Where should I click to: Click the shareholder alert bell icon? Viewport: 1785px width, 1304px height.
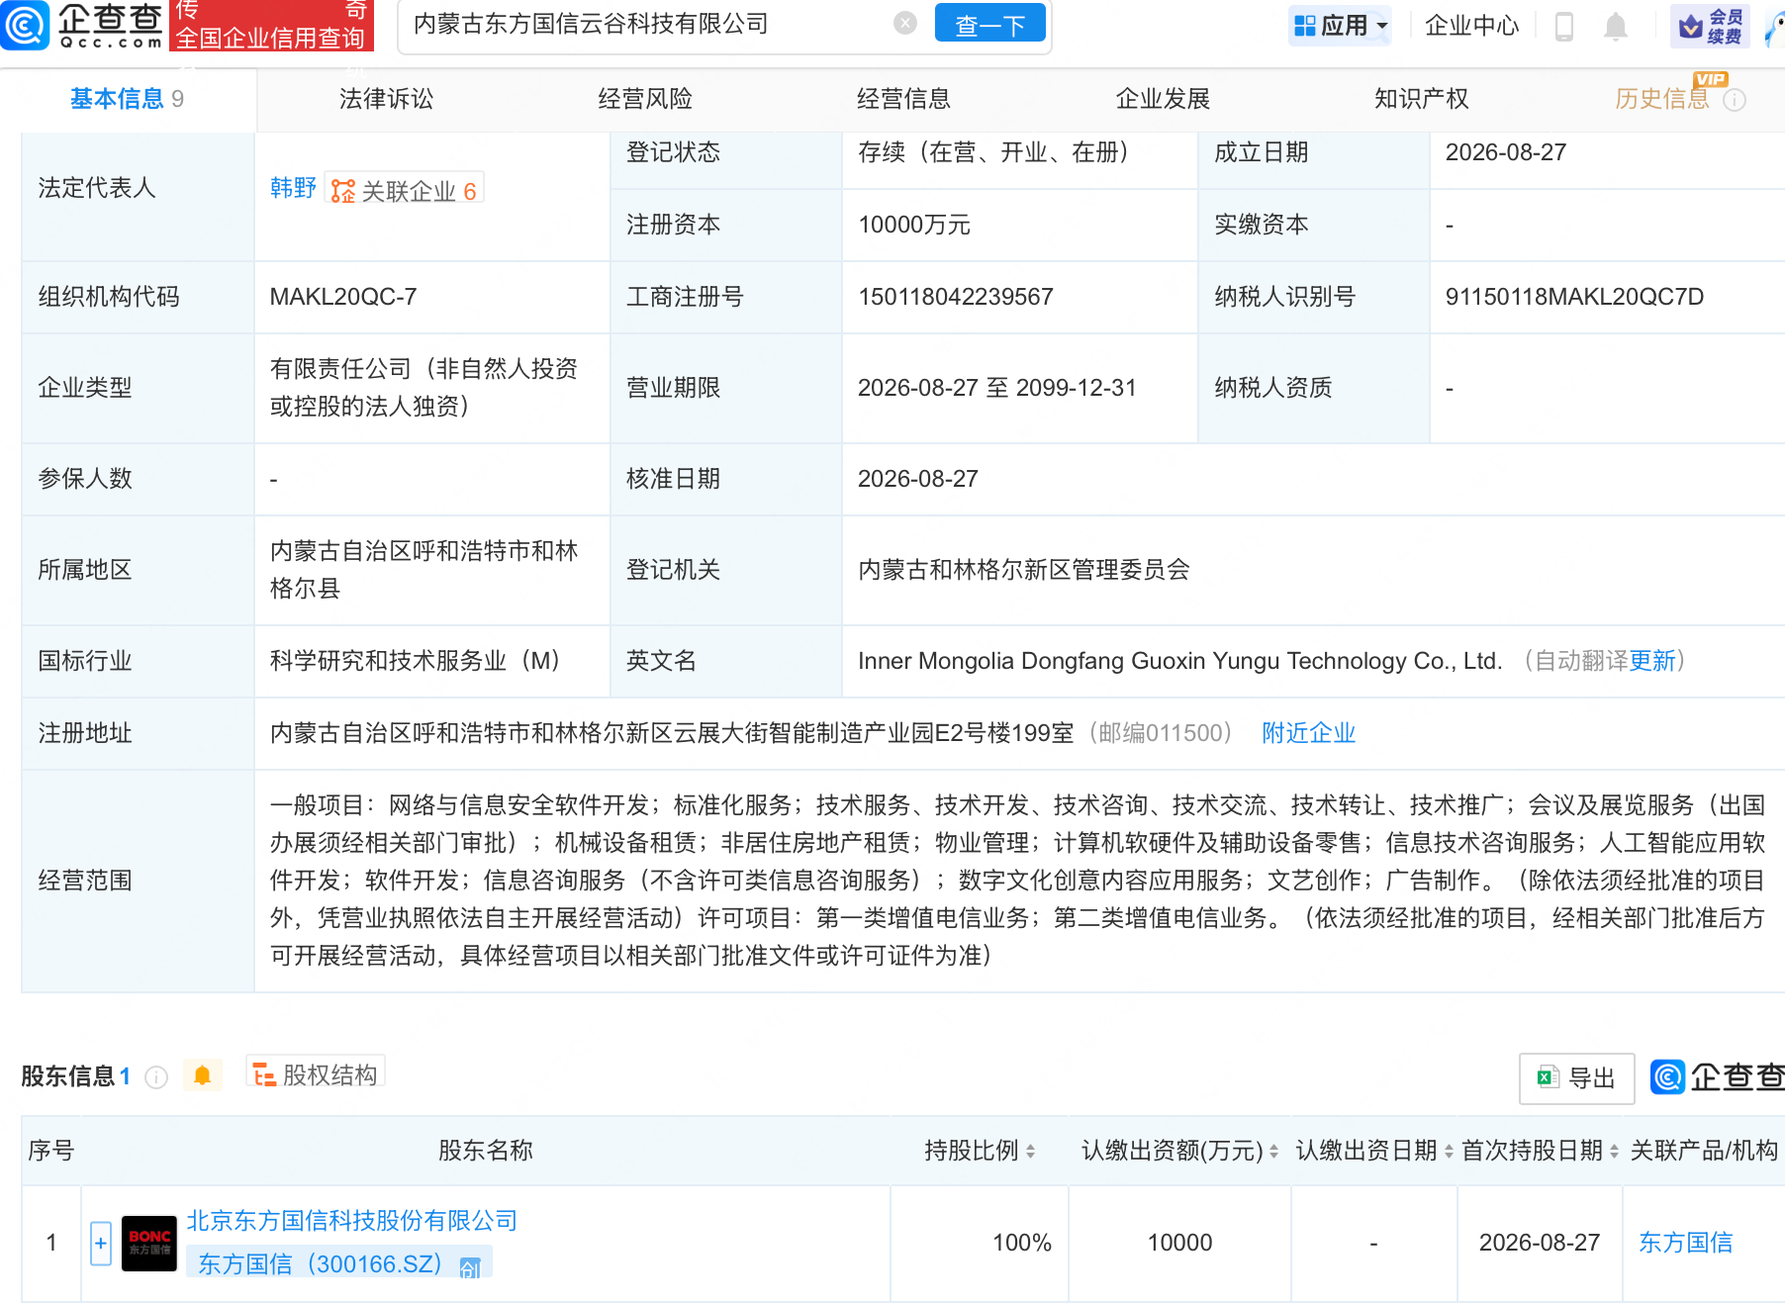point(202,1075)
